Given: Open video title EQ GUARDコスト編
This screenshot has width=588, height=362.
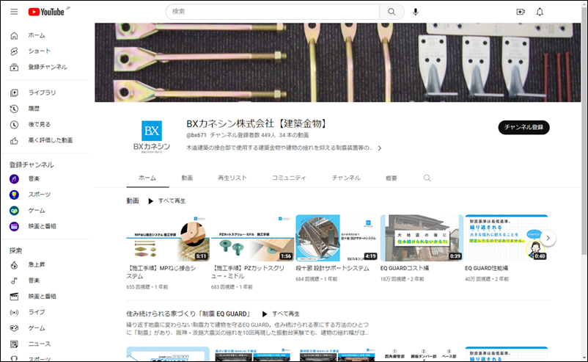Looking at the screenshot, I should (x=405, y=269).
